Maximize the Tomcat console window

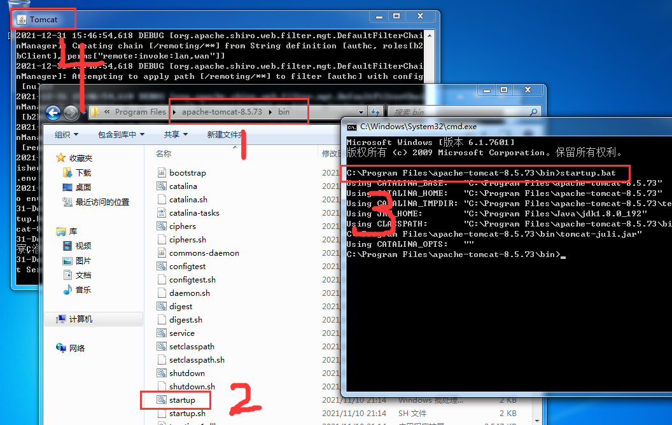pos(396,17)
